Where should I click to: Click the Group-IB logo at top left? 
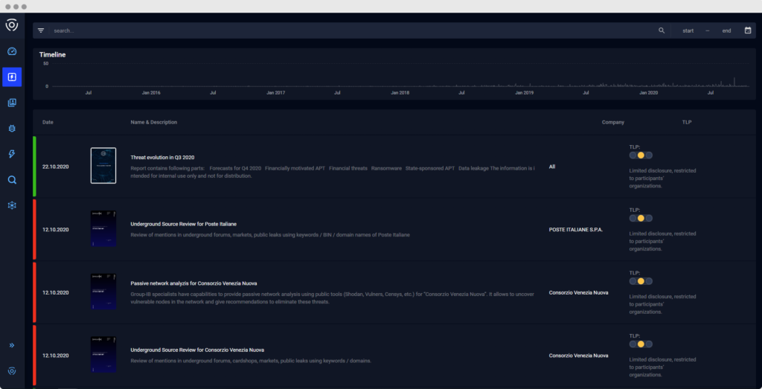click(x=12, y=25)
